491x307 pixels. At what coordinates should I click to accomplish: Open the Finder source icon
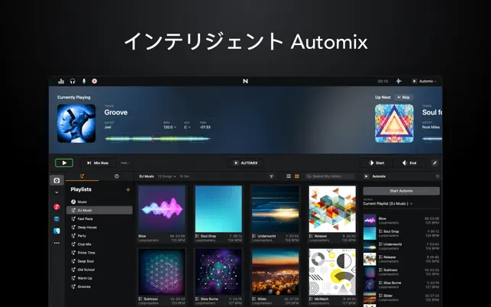57,231
